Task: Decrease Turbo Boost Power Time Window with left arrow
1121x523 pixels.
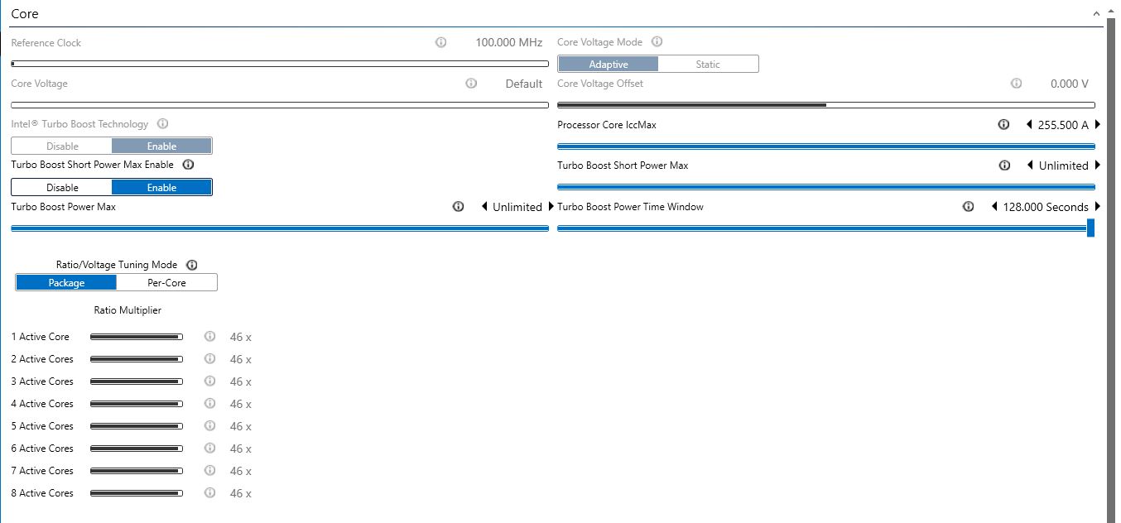Action: click(x=994, y=207)
